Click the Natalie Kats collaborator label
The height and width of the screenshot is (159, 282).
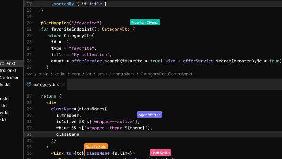click(x=96, y=146)
